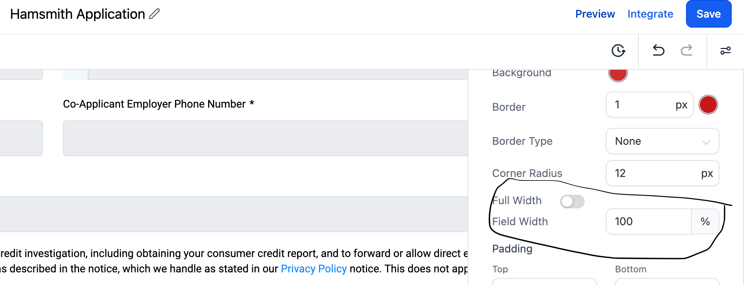The width and height of the screenshot is (744, 285).
Task: Click the pencil icon to rename form
Action: 154,14
